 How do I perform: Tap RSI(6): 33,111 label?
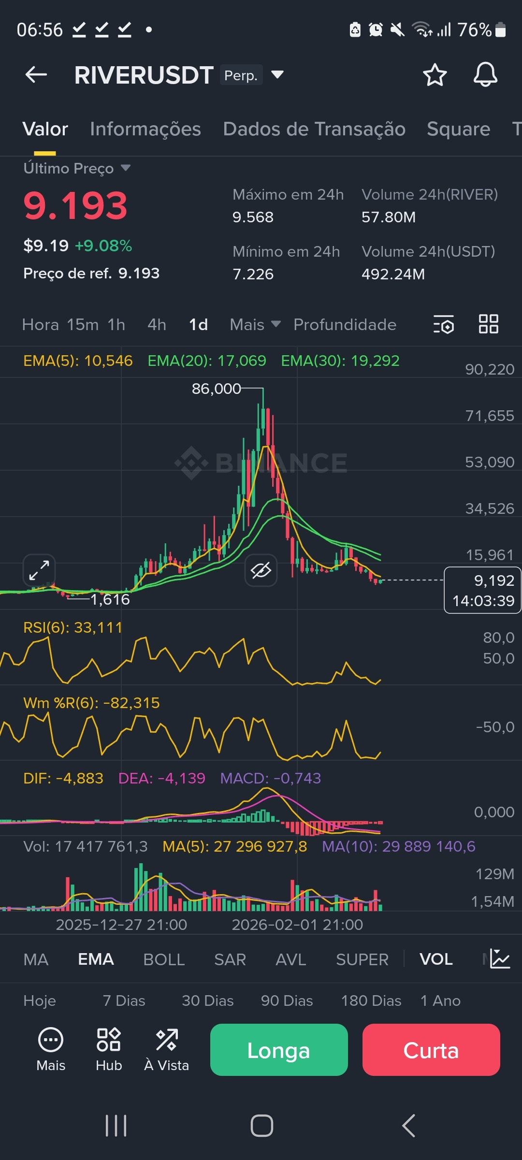[73, 627]
